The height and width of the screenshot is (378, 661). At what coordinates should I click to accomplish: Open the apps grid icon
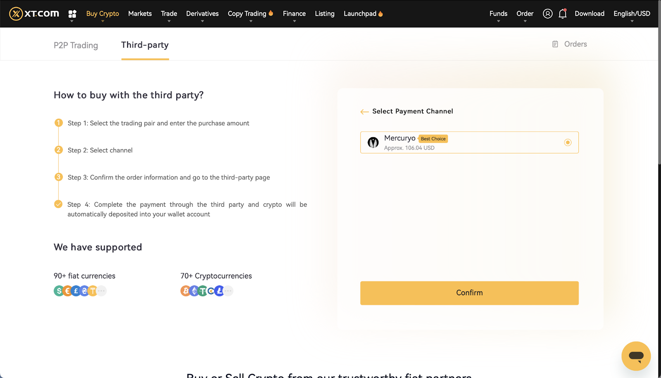[72, 14]
